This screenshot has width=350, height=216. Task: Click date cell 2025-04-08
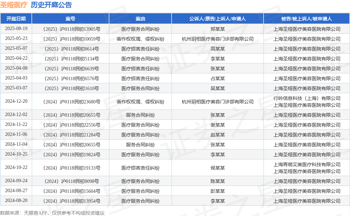tap(16, 68)
